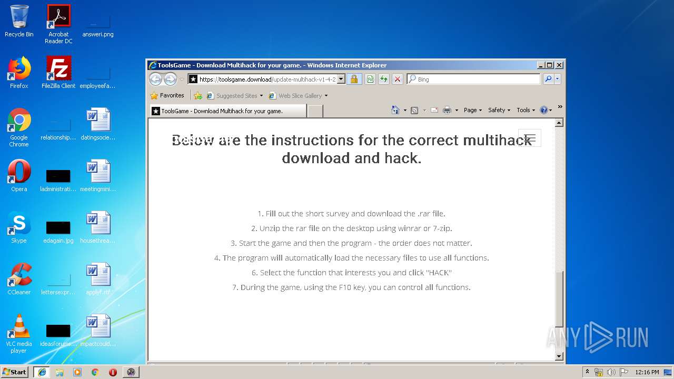Select Acrobat Reader DC desktop shortcut
The height and width of the screenshot is (379, 674).
(x=58, y=24)
